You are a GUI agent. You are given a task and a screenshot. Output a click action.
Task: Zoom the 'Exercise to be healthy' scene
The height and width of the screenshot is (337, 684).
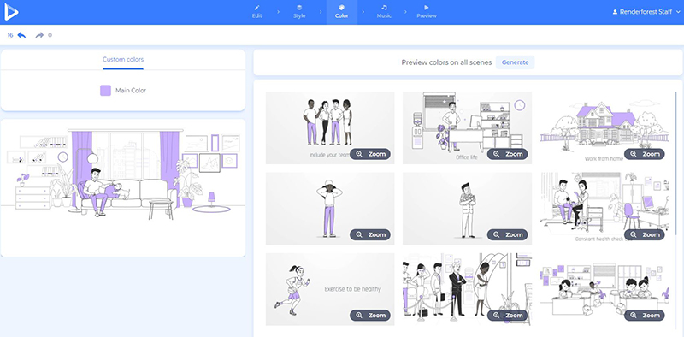point(370,315)
